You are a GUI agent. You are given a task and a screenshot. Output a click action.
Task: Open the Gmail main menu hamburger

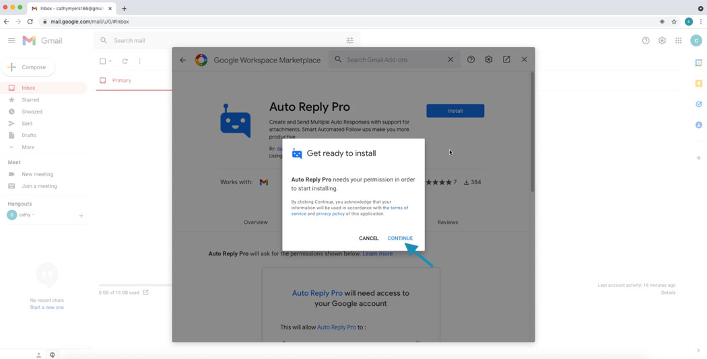[x=11, y=40]
